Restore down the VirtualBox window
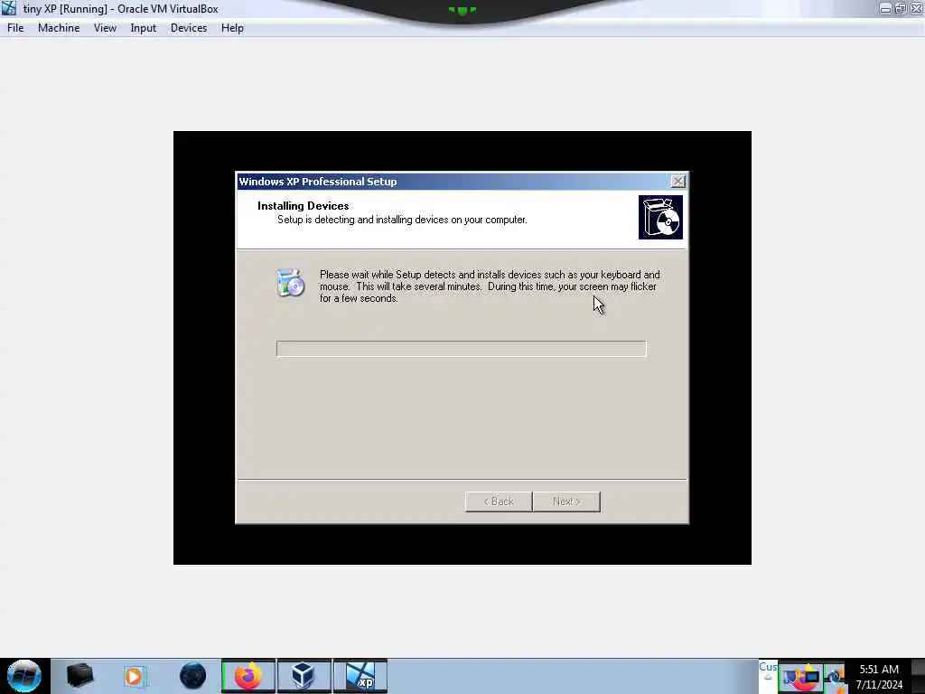Viewport: 925px width, 694px height. point(901,8)
